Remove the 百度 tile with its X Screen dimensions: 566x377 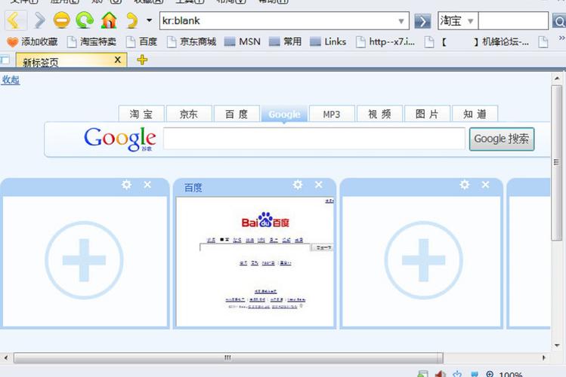click(x=319, y=185)
